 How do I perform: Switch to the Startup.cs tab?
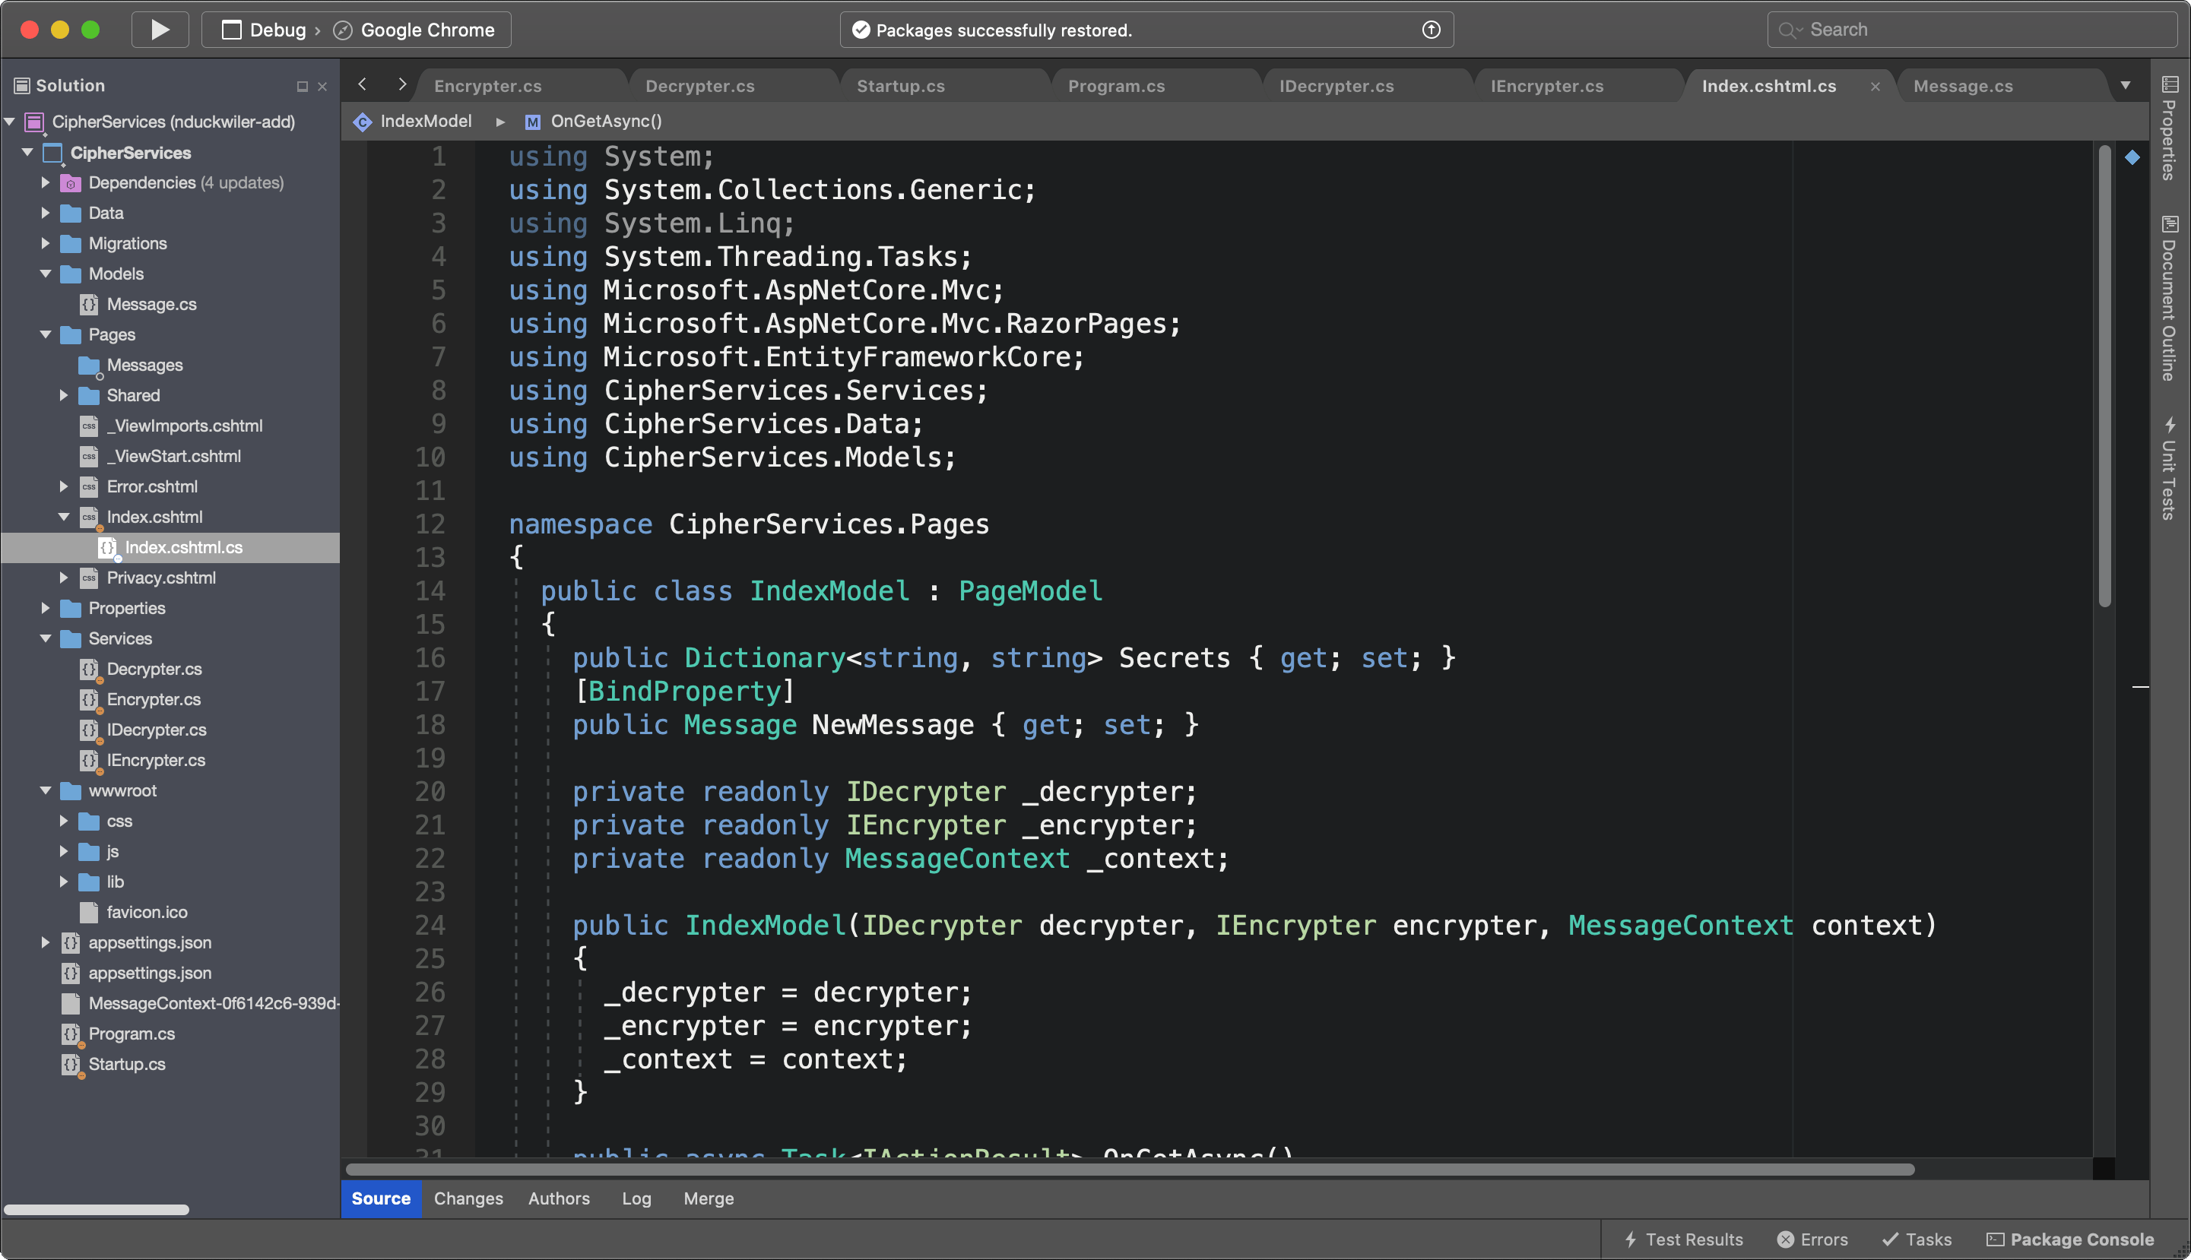pyautogui.click(x=900, y=87)
